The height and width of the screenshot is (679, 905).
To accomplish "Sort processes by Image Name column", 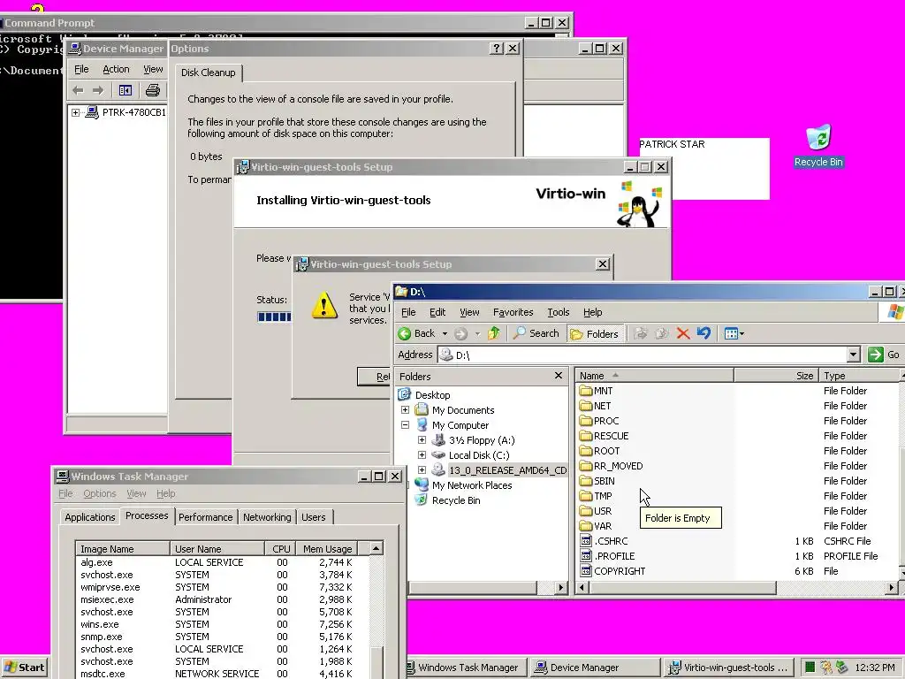I will point(123,548).
